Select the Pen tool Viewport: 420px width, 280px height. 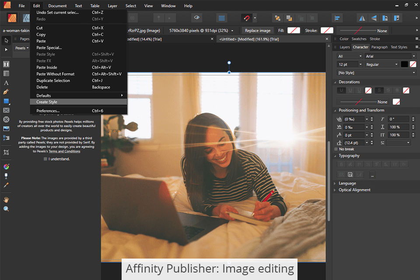pos(6,92)
